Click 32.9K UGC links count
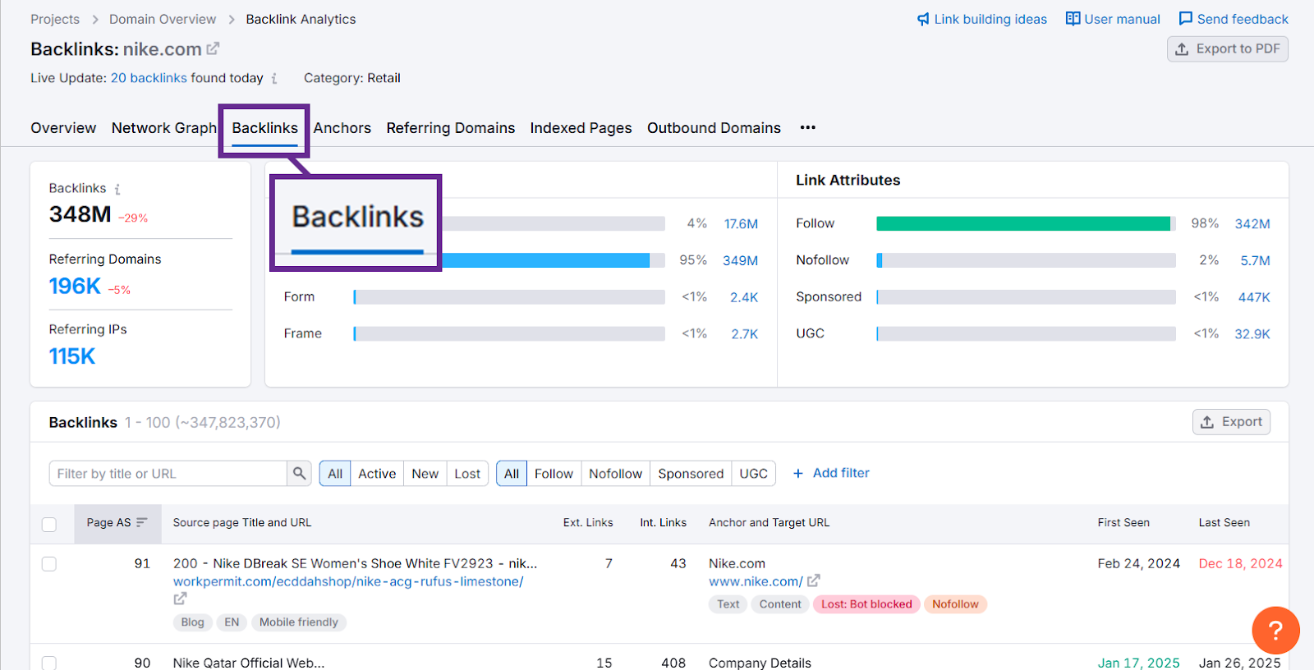 point(1252,334)
